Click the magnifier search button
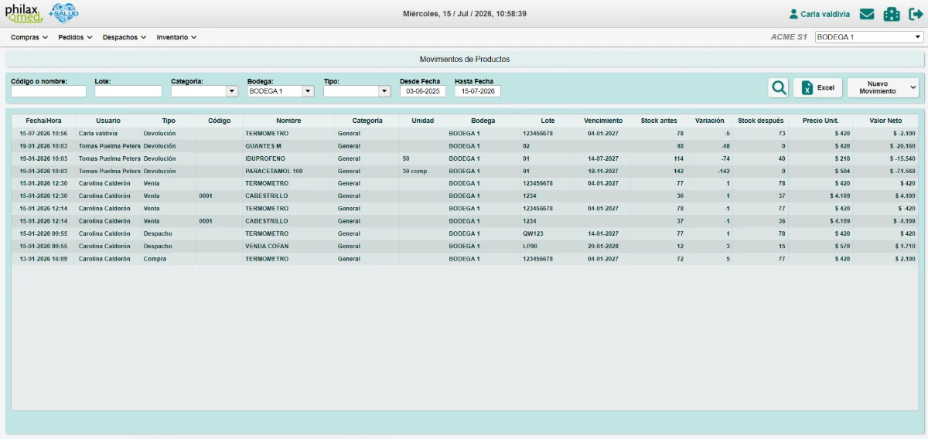The image size is (928, 439). pyautogui.click(x=778, y=87)
